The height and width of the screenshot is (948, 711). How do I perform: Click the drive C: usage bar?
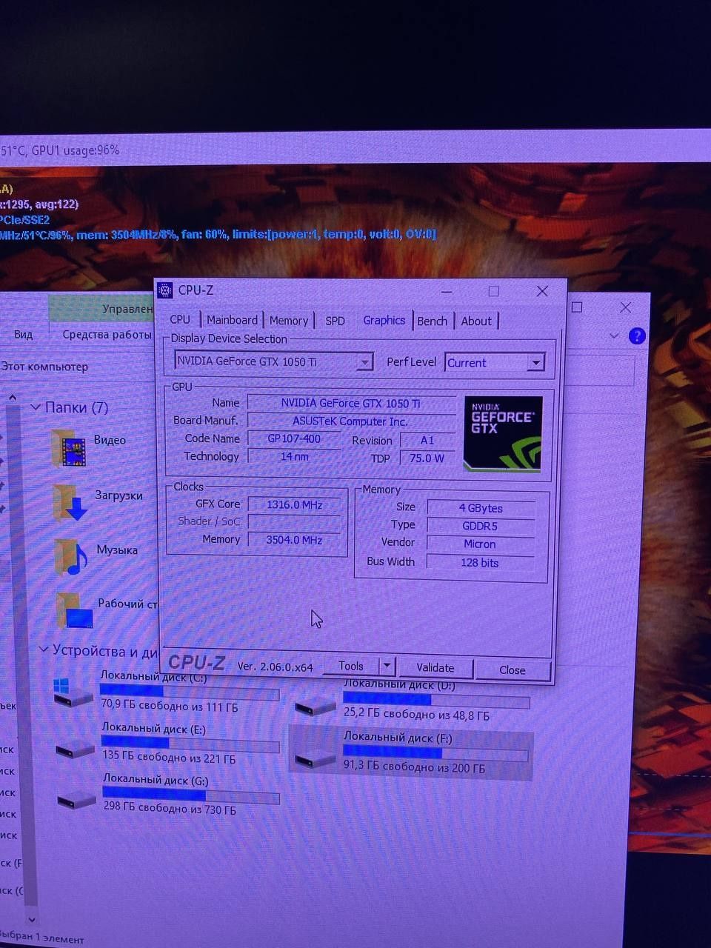click(x=190, y=692)
